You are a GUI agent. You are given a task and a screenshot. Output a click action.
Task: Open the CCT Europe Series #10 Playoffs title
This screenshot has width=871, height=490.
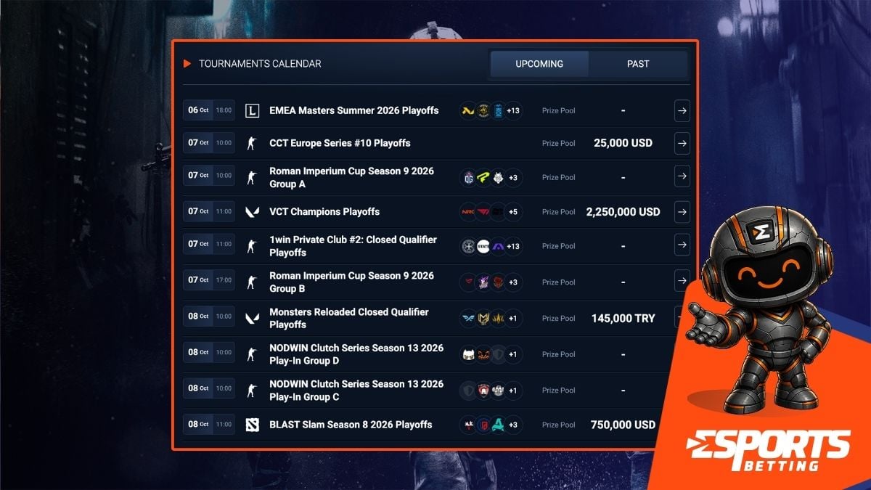coord(340,143)
